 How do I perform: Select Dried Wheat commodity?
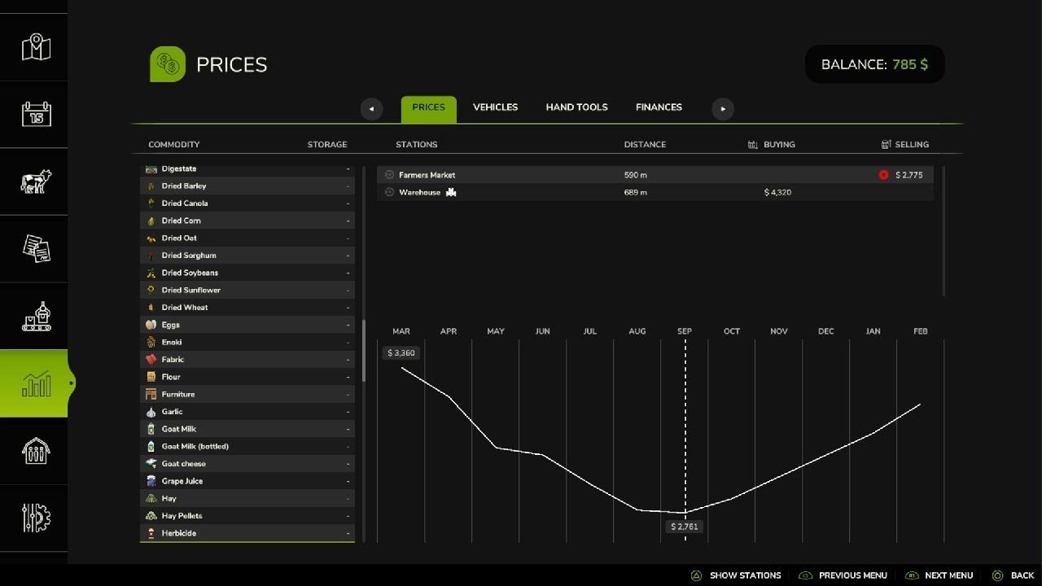point(247,308)
